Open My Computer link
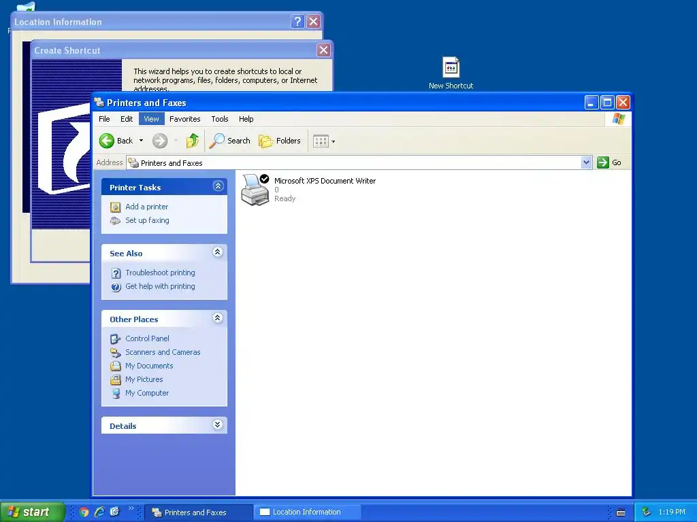This screenshot has width=697, height=522. point(147,394)
